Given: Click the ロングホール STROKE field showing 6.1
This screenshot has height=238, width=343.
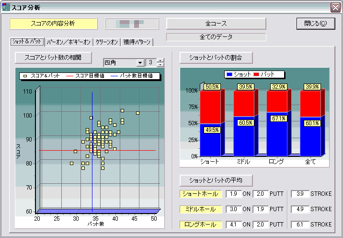Looking at the screenshot, I should click(300, 224).
